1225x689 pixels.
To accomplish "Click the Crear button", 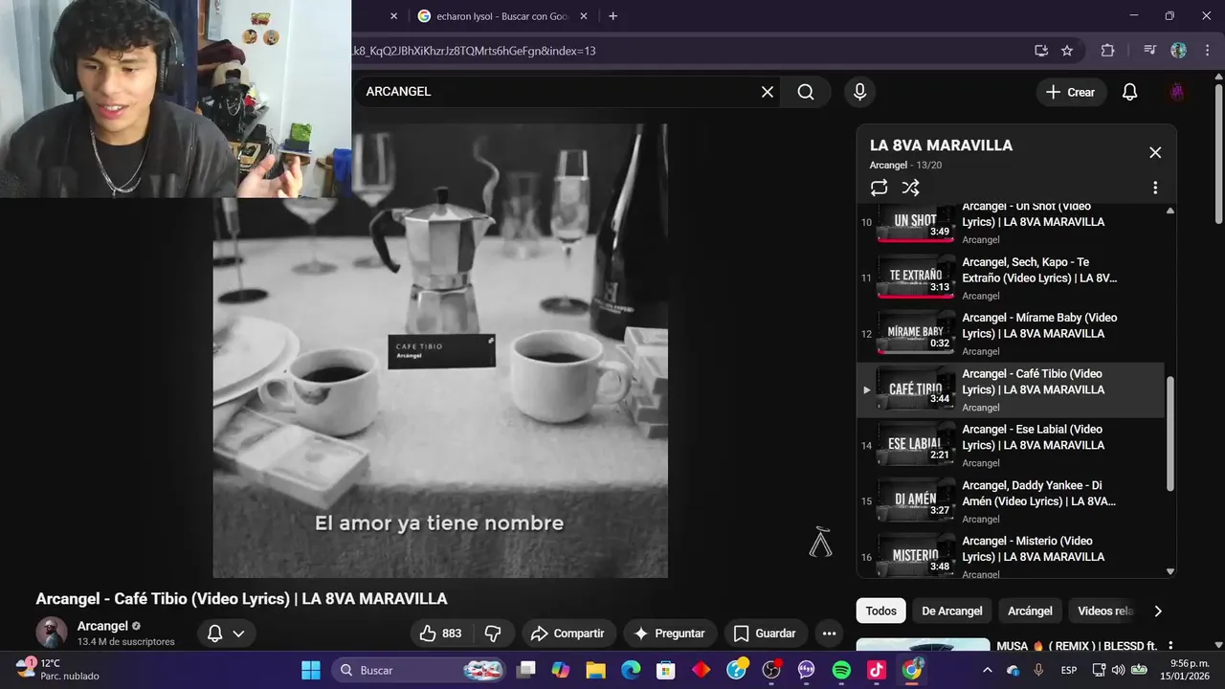I will click(x=1071, y=92).
